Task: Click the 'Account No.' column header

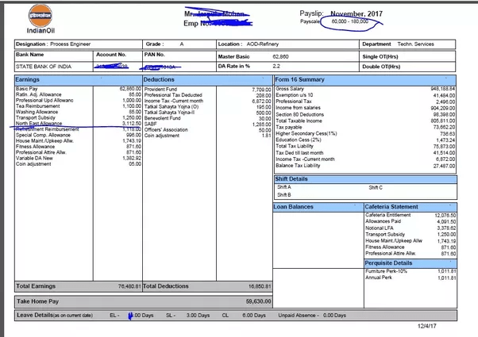Action: coord(111,55)
